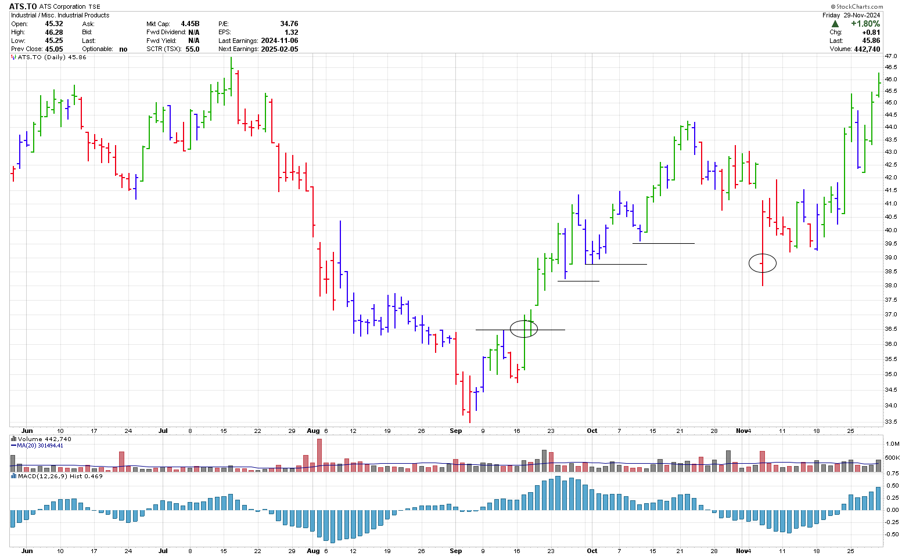
Task: Click the Friday 29-Nov-2024 date
Action: (851, 15)
